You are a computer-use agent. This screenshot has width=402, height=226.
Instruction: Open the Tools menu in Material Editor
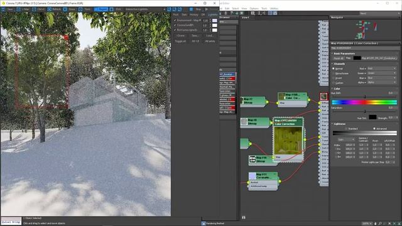264,8
